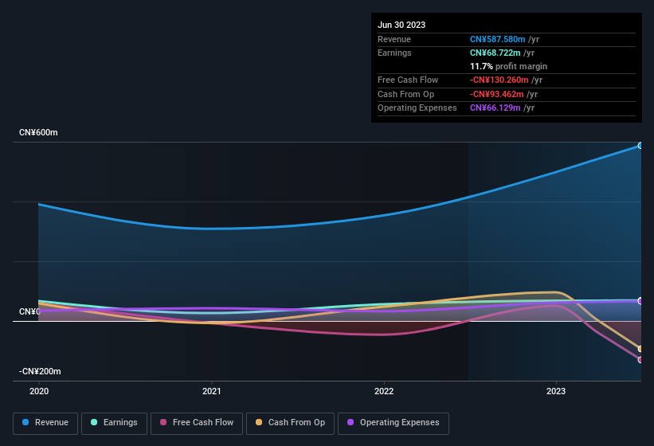Click the Free Cash Flow label in tooltip

click(408, 80)
